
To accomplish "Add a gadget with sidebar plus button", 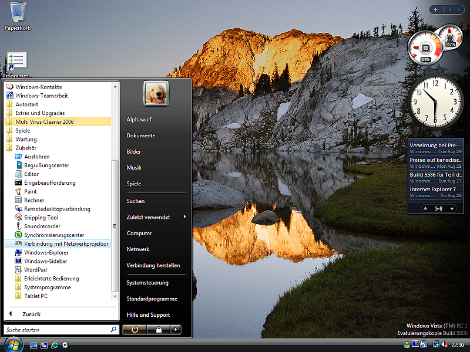I will pyautogui.click(x=435, y=9).
